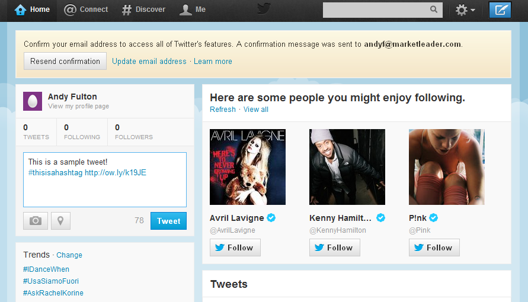Go to the Connect tab
The image size is (528, 302).
(86, 9)
